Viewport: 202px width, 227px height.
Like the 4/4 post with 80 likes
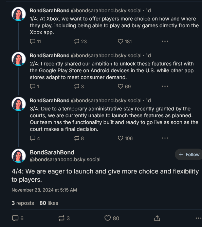tap(112, 218)
